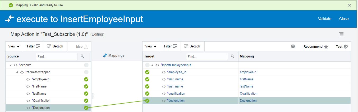This screenshot has height=112, width=358.
Task: Collapse the InsertEmployeeInput target node
Action: tap(152, 65)
